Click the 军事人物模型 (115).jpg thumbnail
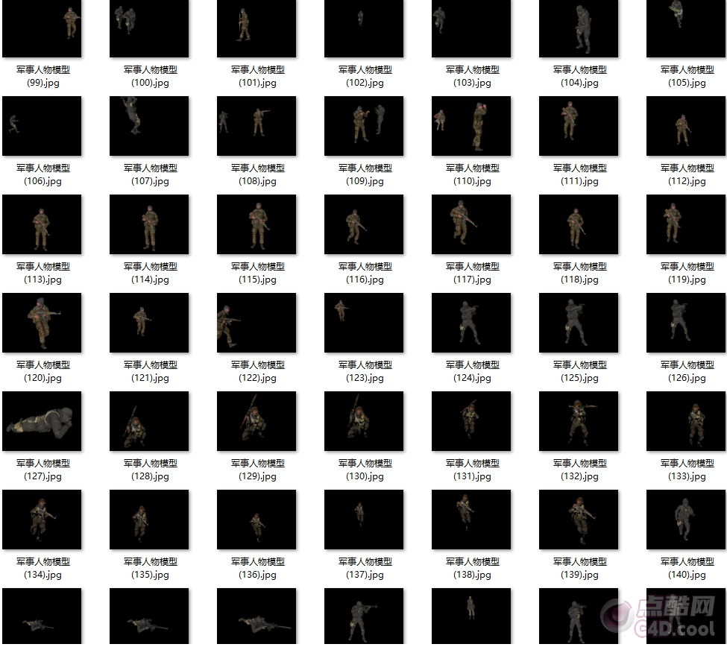 click(x=257, y=224)
